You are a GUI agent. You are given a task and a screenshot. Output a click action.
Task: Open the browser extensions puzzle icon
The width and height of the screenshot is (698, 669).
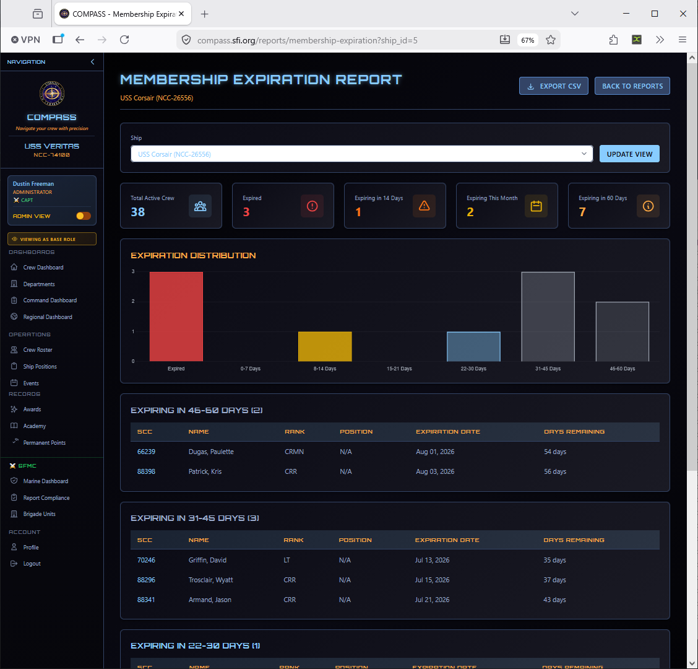point(613,40)
